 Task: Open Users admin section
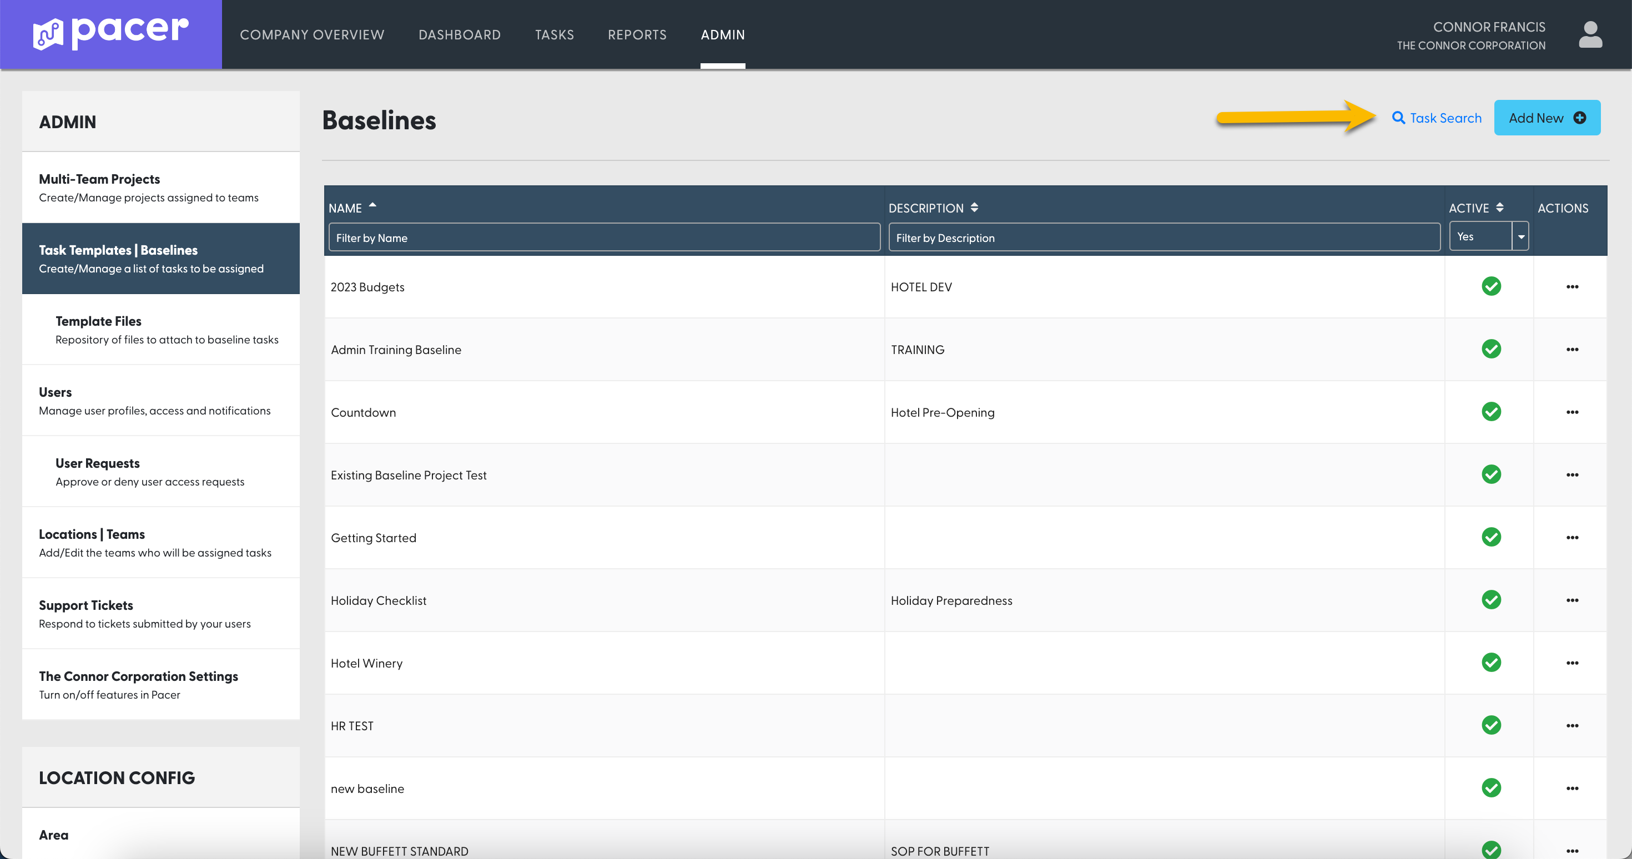[161, 400]
